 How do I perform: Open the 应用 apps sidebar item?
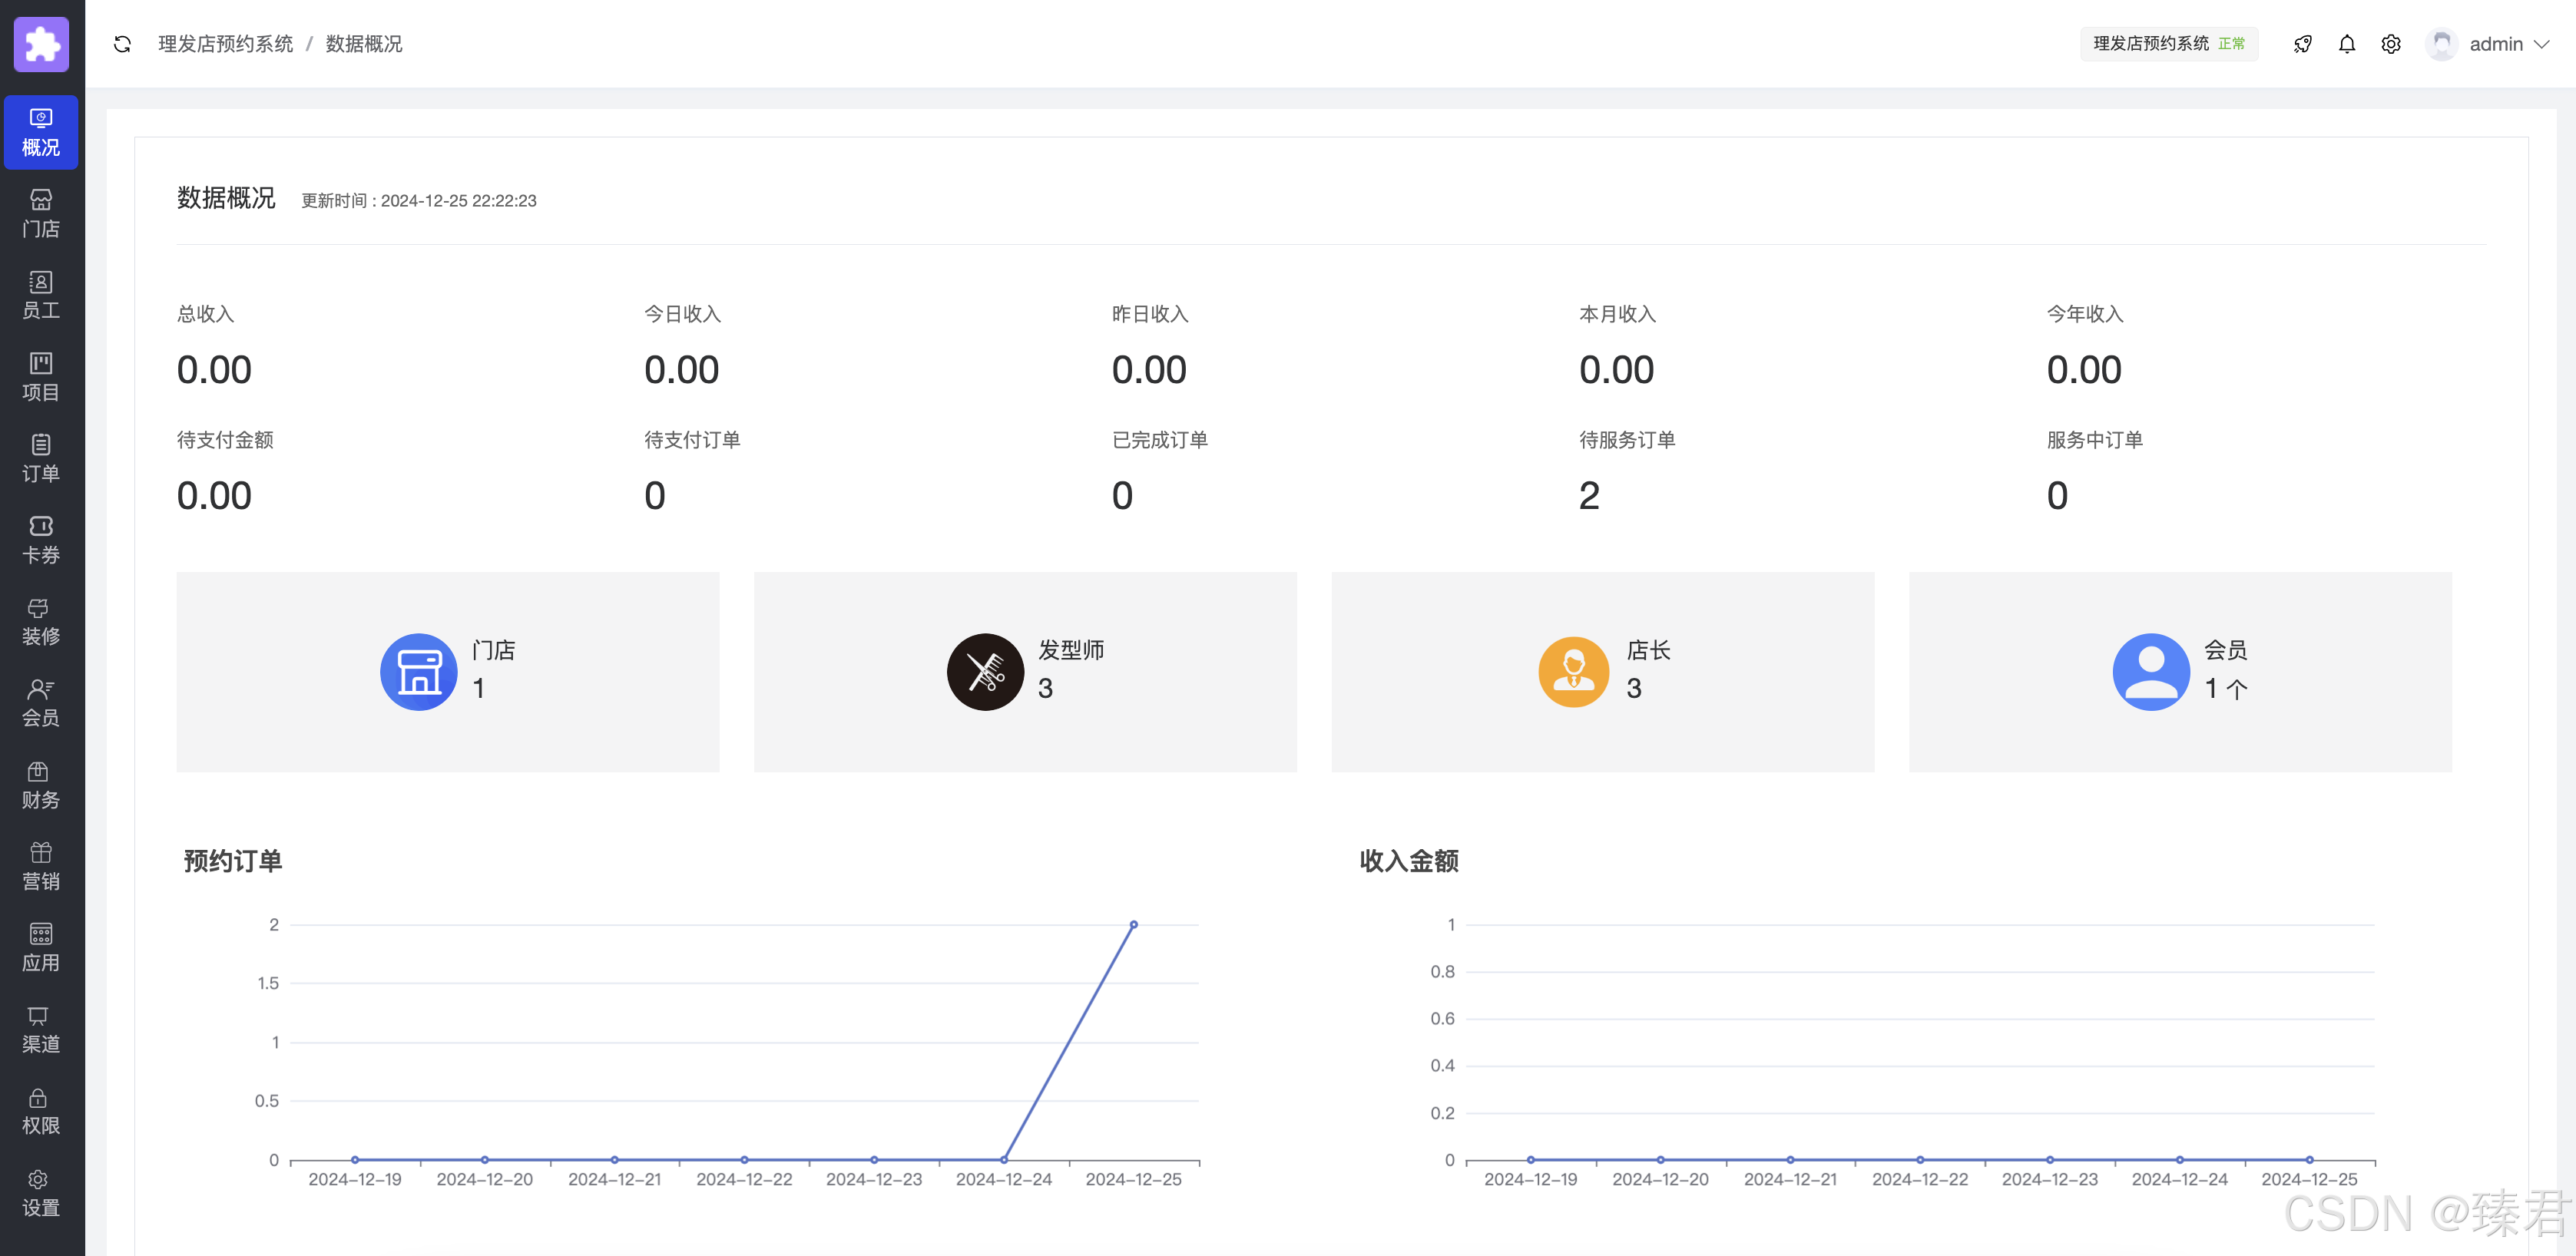(41, 947)
